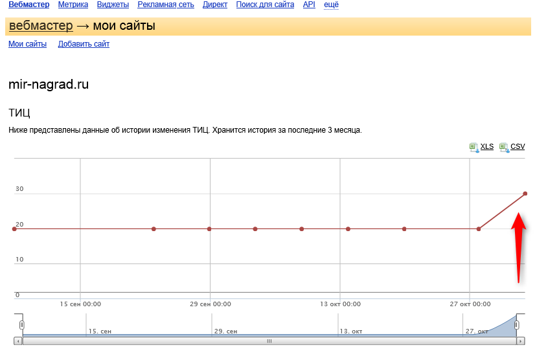Click the CSV export icon
This screenshot has width=548, height=358.
point(504,147)
